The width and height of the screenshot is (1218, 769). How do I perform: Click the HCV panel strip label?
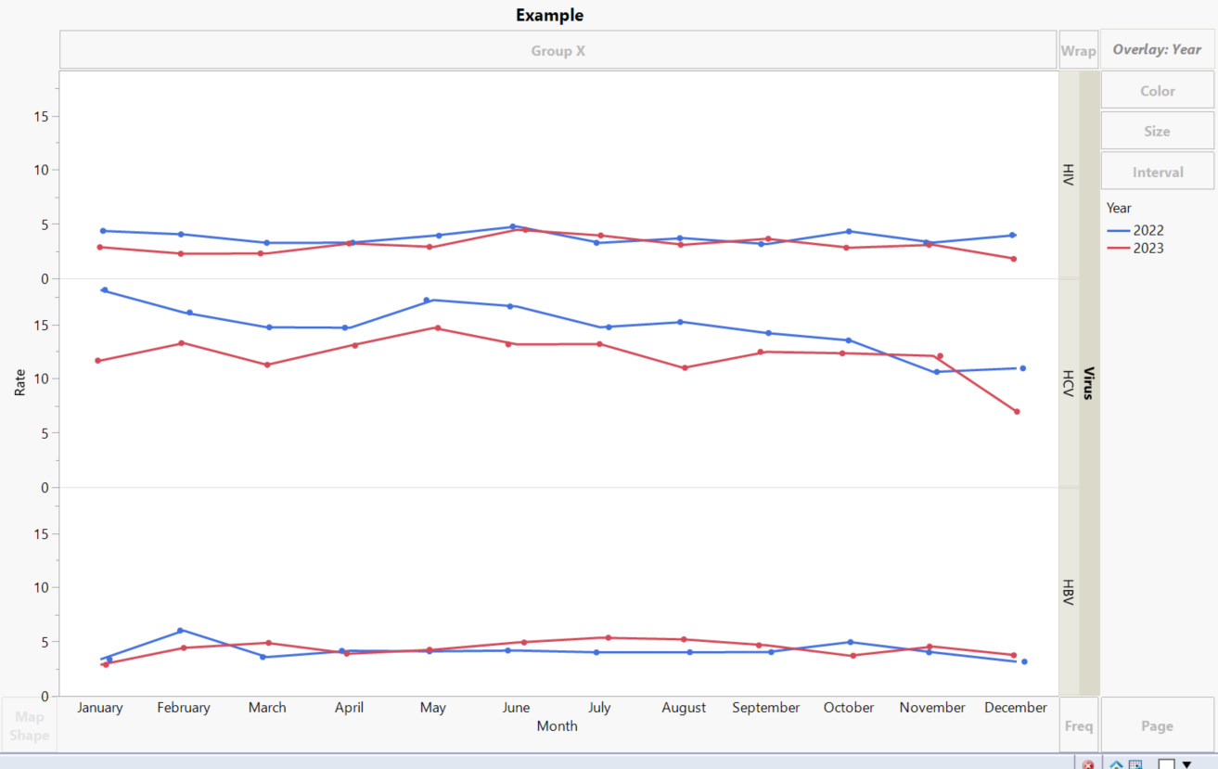[x=1068, y=383]
